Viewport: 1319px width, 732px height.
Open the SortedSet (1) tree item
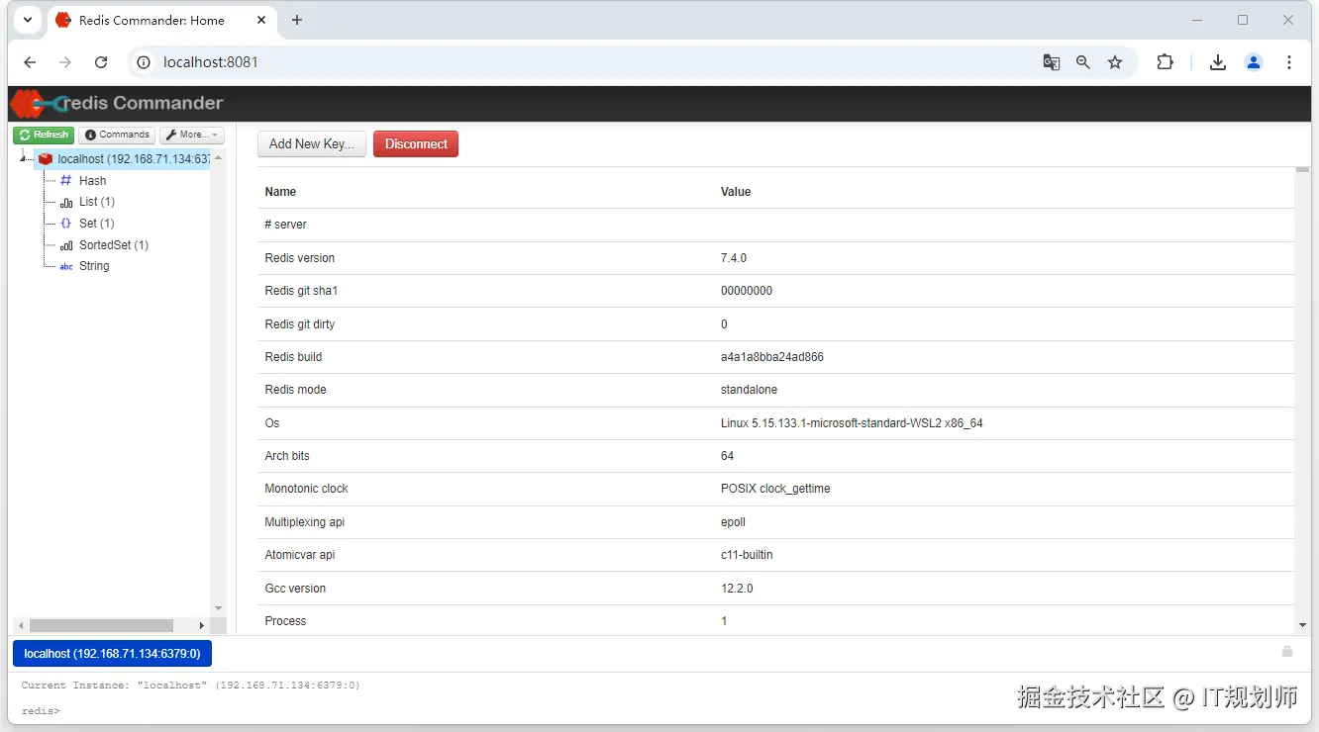click(x=114, y=245)
